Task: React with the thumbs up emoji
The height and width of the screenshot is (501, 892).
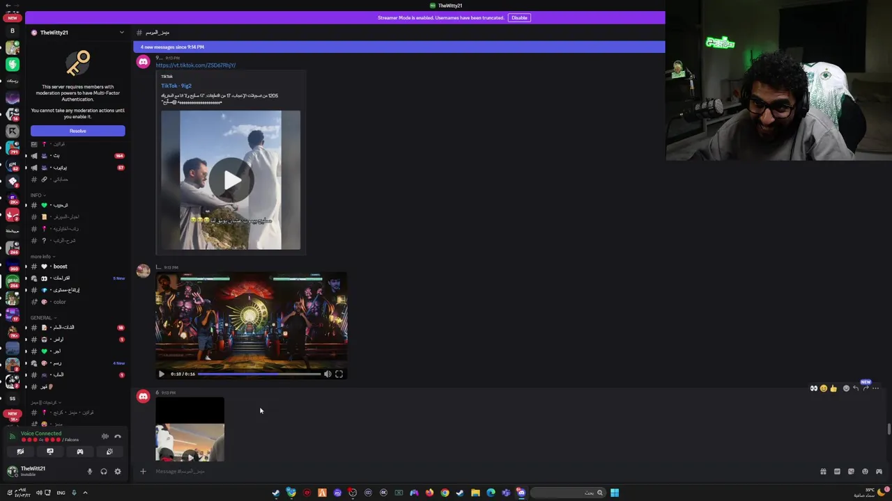Action: 833,388
